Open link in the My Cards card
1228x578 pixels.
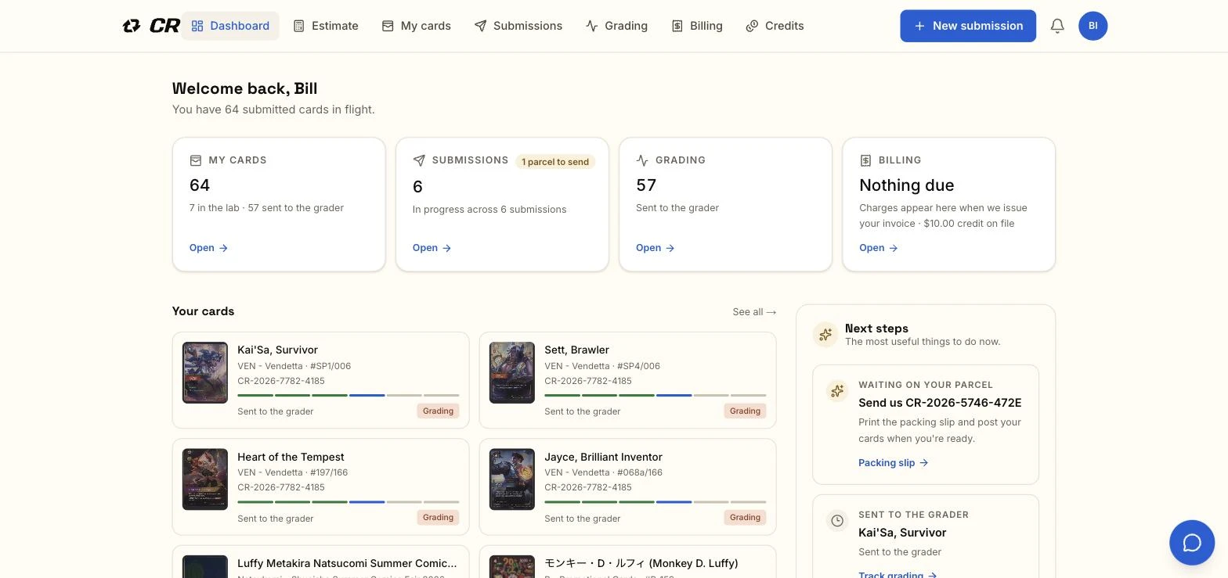[x=208, y=248]
